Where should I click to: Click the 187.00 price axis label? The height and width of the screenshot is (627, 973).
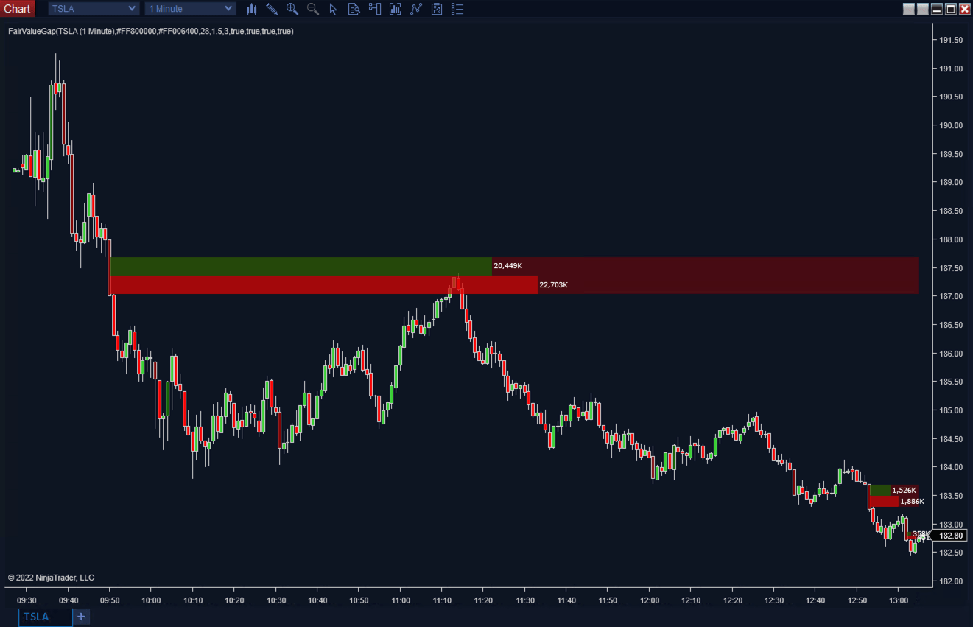coord(951,296)
